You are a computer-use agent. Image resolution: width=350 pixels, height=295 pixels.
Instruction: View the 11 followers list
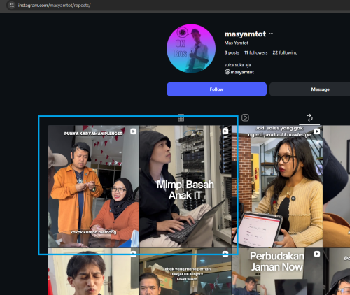[255, 52]
